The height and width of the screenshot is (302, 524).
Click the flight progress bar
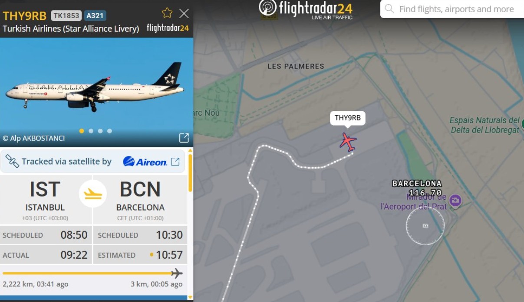tap(92, 273)
